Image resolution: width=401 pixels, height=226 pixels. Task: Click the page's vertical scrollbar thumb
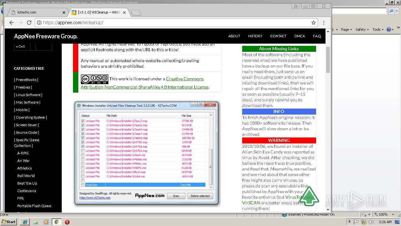click(x=328, y=60)
